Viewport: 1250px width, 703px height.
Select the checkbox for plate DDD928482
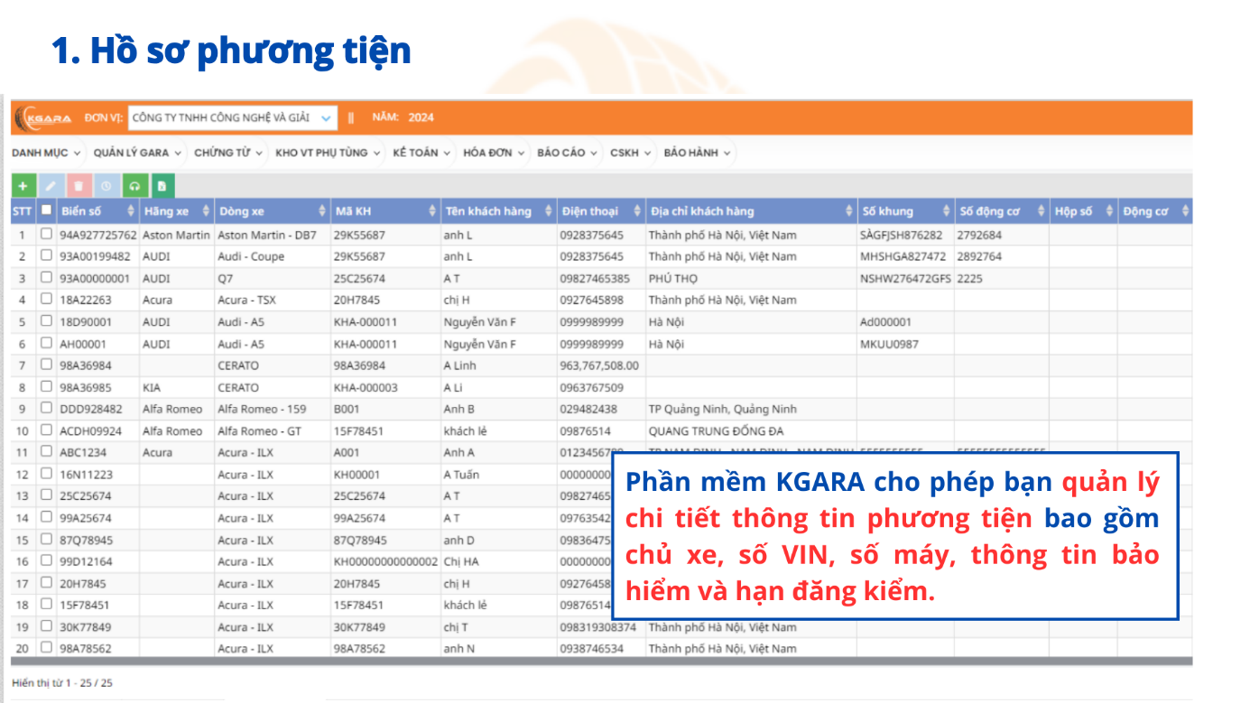46,409
